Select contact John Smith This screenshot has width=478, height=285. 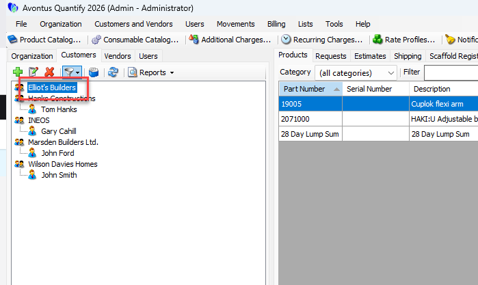(59, 175)
